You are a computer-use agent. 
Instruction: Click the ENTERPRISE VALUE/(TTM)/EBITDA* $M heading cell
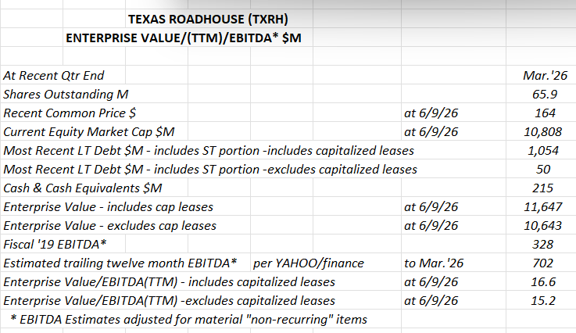[x=184, y=38]
